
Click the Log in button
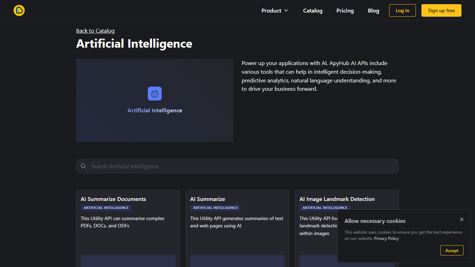point(402,10)
